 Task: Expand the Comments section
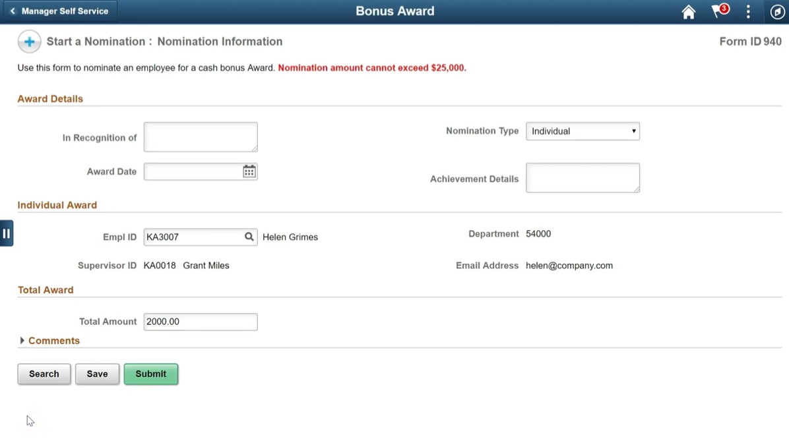pyautogui.click(x=49, y=341)
